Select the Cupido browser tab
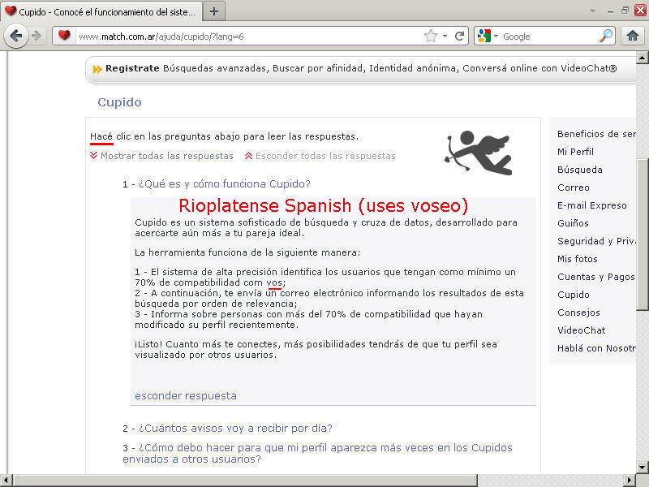Viewport: 649px width, 487px height. click(101, 11)
